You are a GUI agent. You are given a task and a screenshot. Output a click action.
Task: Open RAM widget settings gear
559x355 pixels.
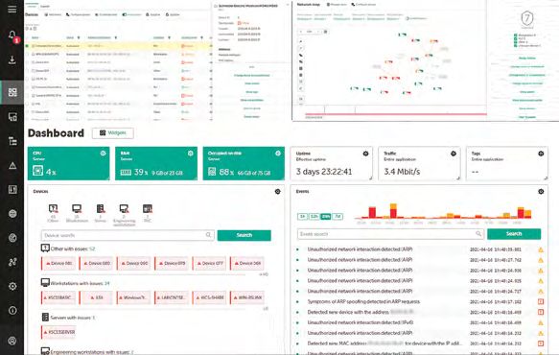click(191, 154)
